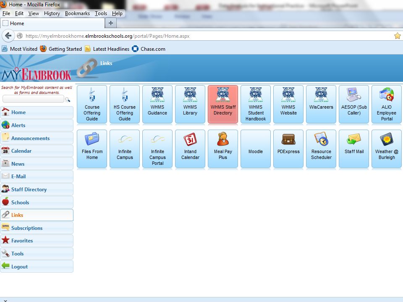Open Subscriptions in the sidebar

click(37, 228)
